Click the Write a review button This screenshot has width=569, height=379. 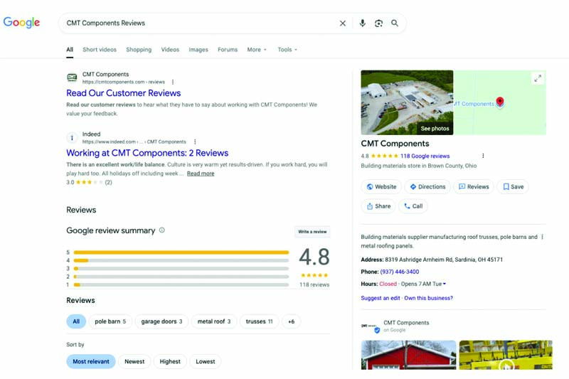(x=312, y=232)
